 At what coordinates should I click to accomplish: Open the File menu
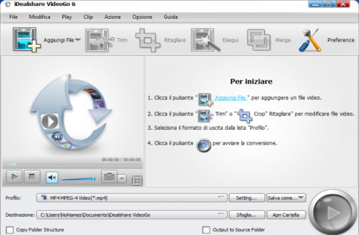coord(13,17)
